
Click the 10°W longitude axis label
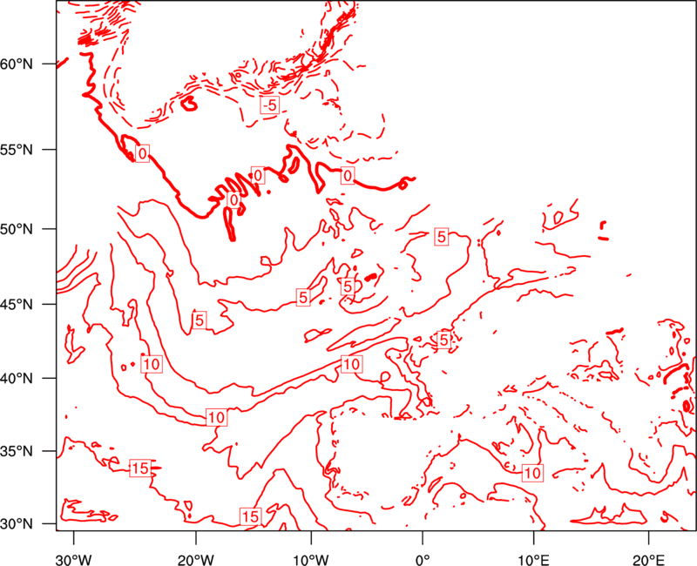(x=311, y=560)
